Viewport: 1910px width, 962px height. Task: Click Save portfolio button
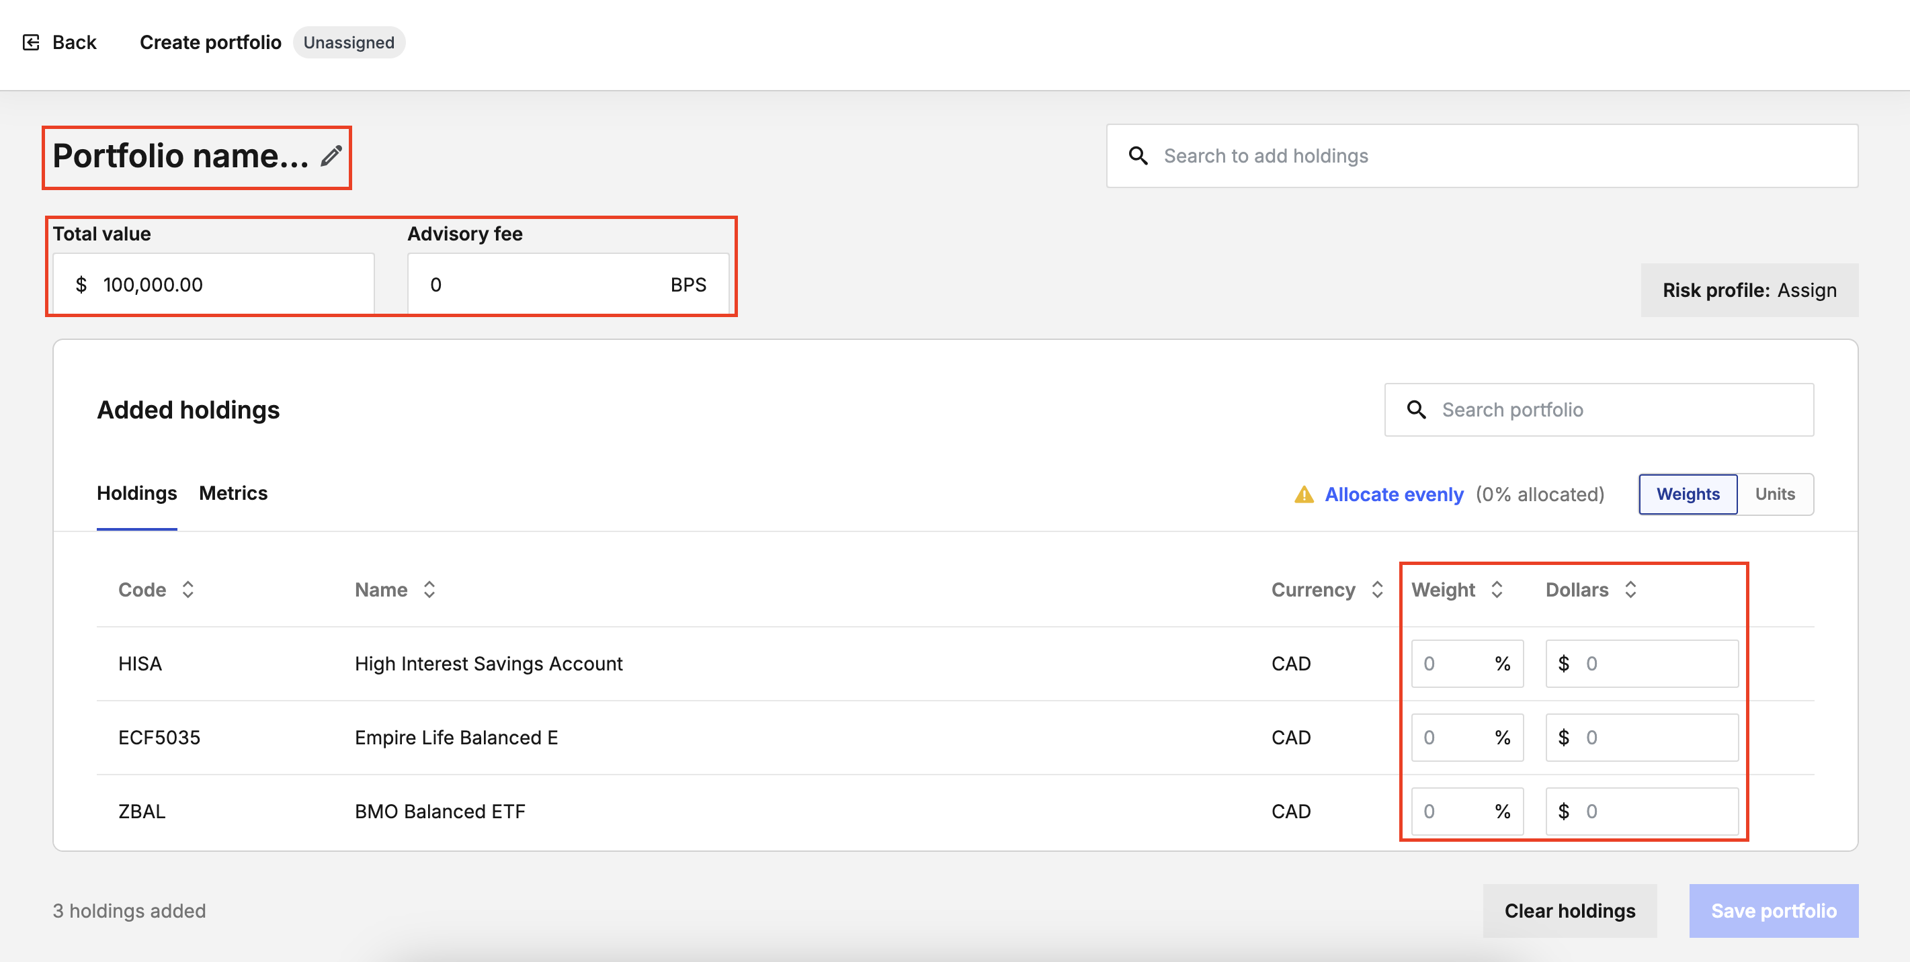click(1774, 911)
